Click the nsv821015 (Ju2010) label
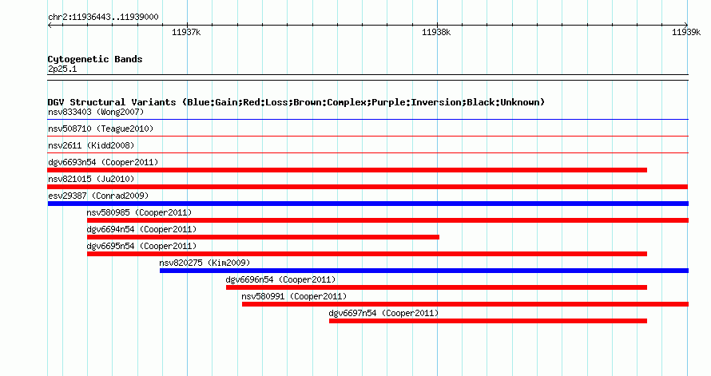 click(x=91, y=179)
